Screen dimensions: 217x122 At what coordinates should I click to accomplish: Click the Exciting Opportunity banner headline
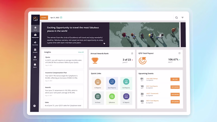(x=73, y=29)
